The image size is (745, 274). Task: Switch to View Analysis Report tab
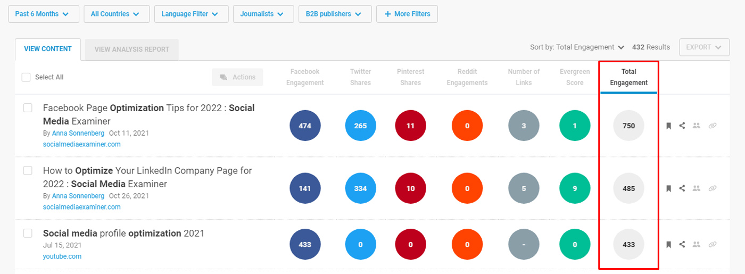(x=131, y=49)
